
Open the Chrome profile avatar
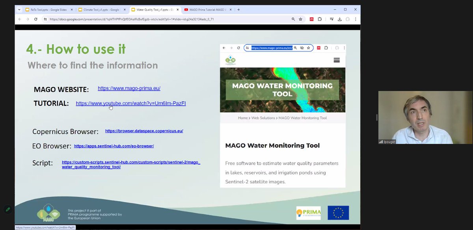pos(348,19)
